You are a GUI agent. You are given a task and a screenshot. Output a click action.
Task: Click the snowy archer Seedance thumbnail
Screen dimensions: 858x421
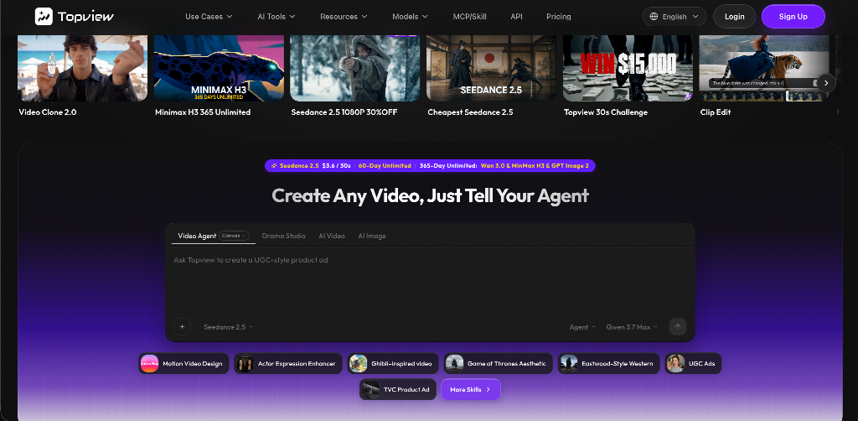(355, 69)
